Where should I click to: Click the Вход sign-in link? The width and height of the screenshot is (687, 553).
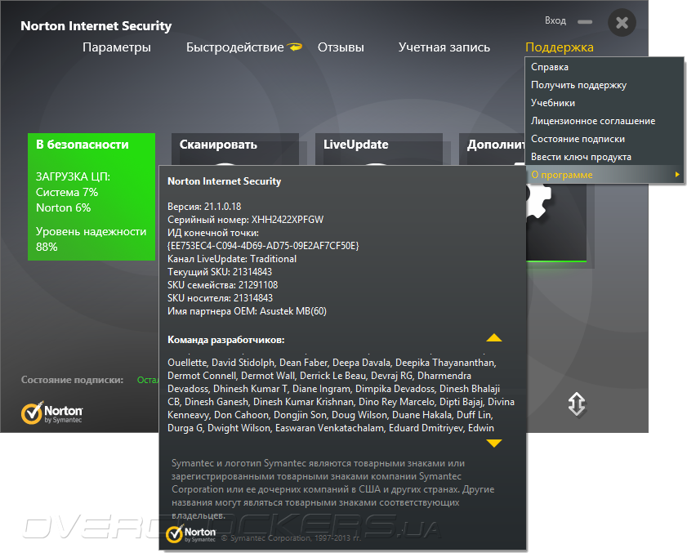[555, 20]
